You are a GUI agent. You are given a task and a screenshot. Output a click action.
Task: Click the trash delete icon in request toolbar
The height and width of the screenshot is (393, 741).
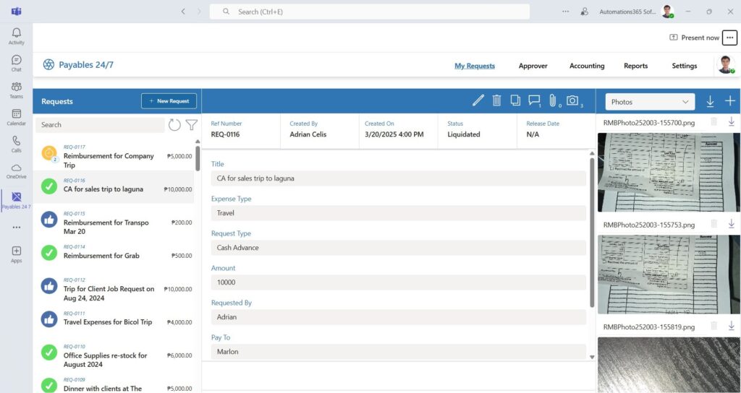[x=496, y=100]
